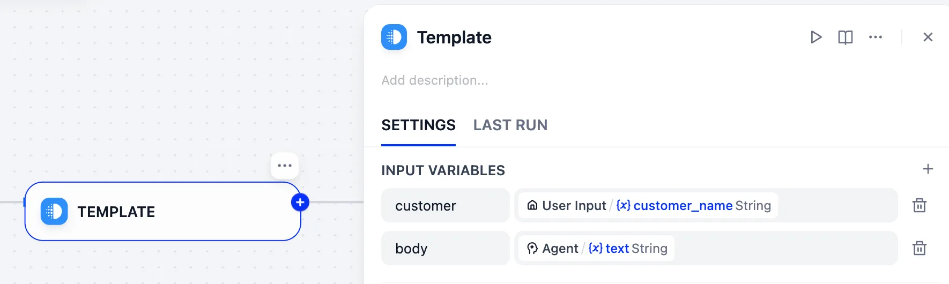
Task: Click the blue plus on Template node
Action: (x=300, y=202)
